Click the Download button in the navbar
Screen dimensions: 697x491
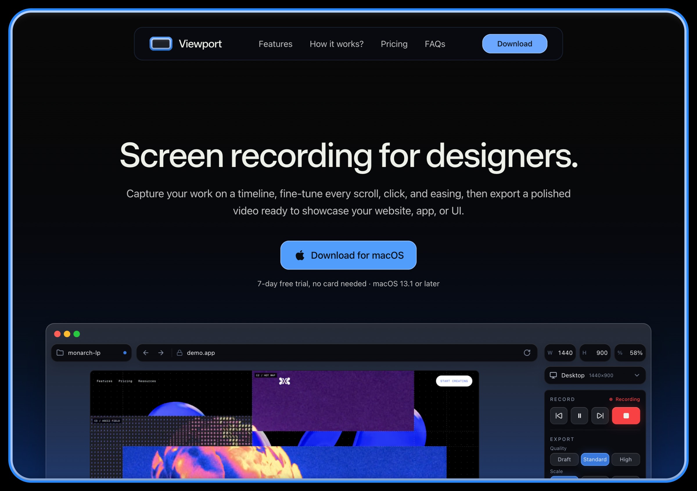(515, 44)
